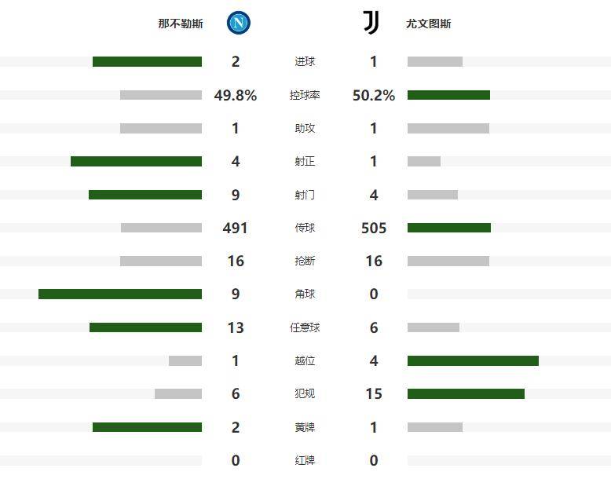Select the 角球 row label
Viewport: 611px width, 479px height.
pos(305,294)
